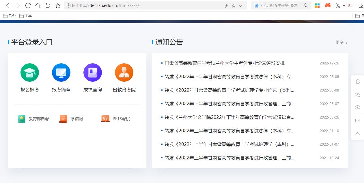The image size is (364, 183).
Task: Open 更多 to view more announcements
Action: pyautogui.click(x=341, y=42)
